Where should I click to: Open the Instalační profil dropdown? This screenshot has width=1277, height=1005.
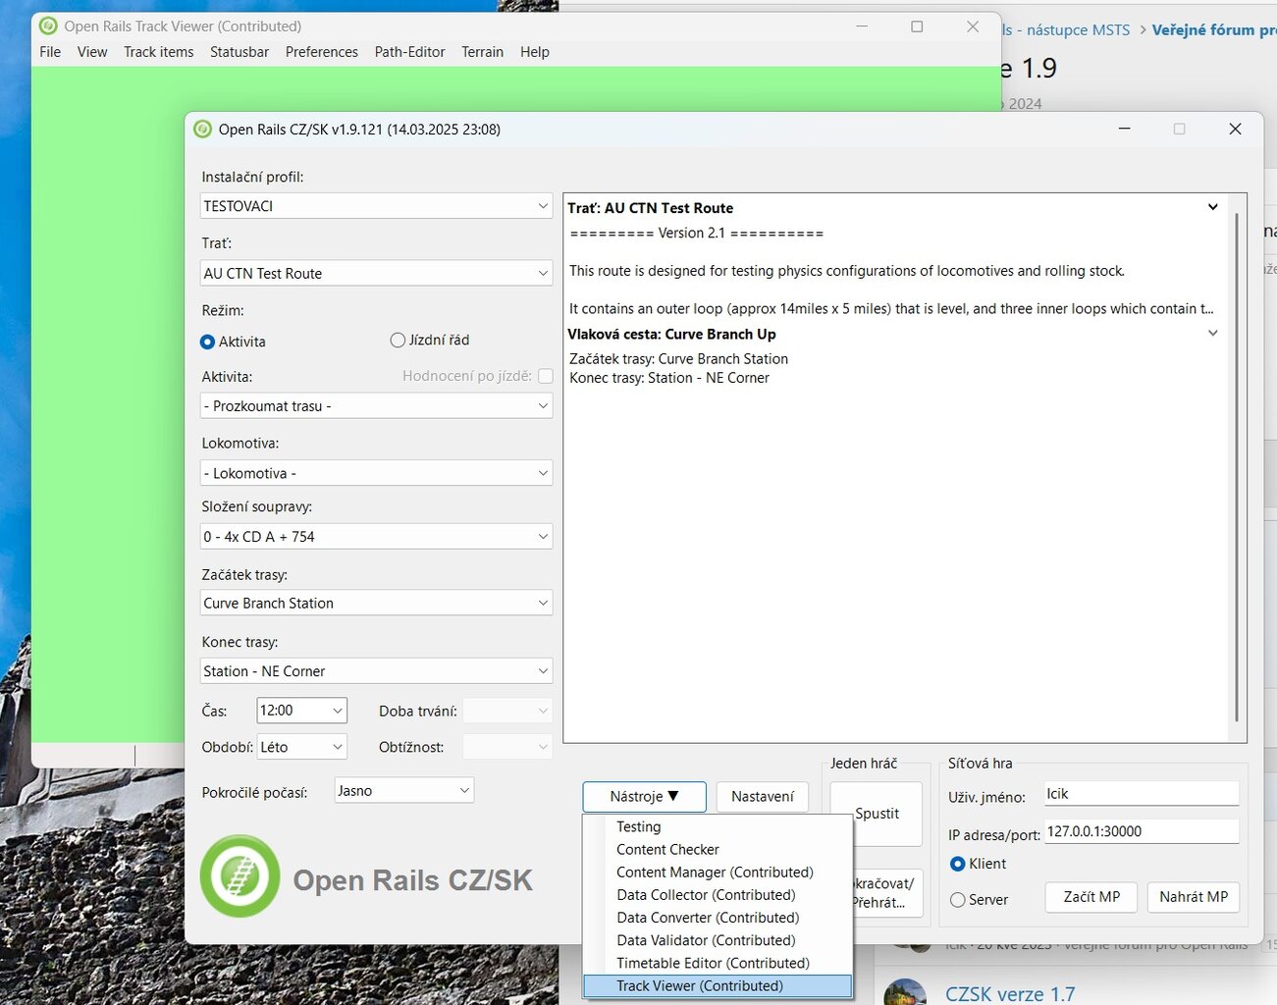(376, 206)
